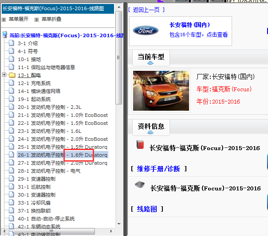Click text 年份:2015-2016
Viewport: 268px width, 236px height.
218,102
